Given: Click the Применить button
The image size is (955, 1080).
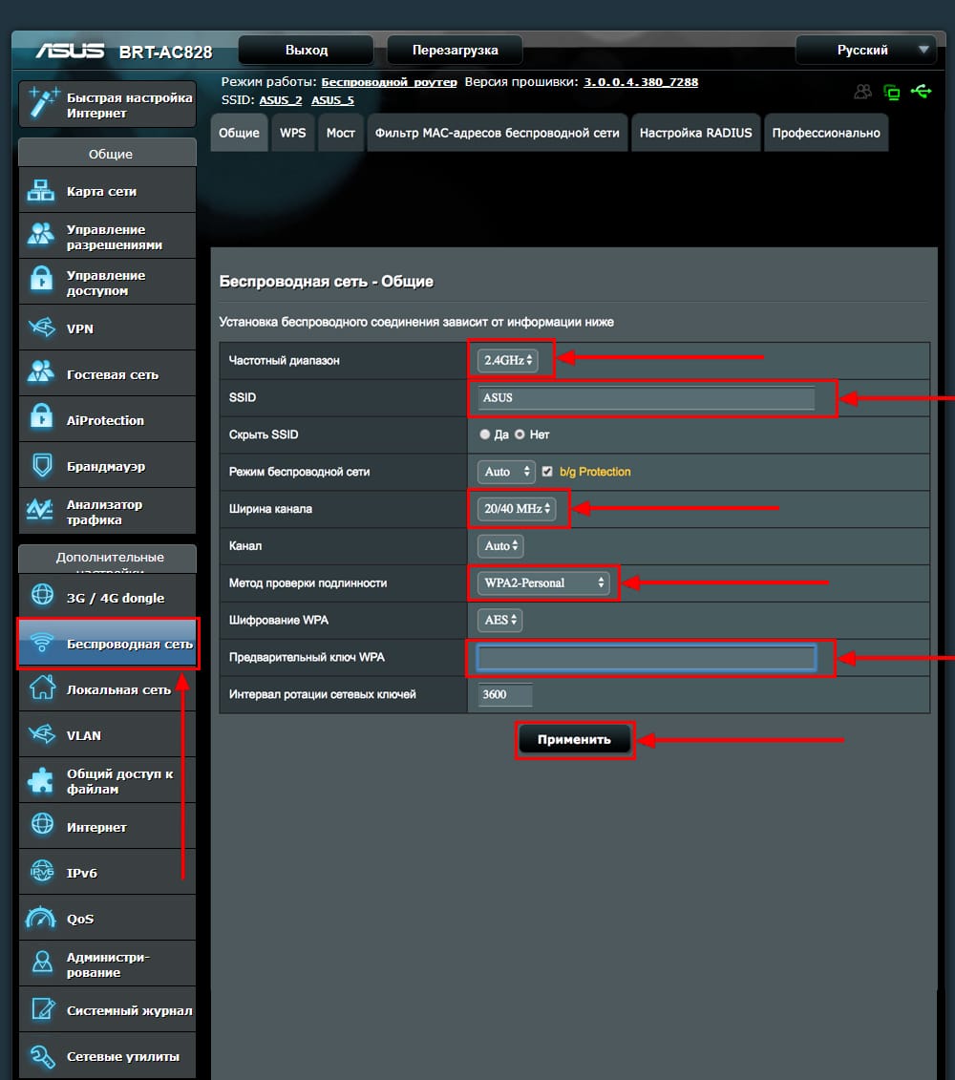Looking at the screenshot, I should click(575, 740).
